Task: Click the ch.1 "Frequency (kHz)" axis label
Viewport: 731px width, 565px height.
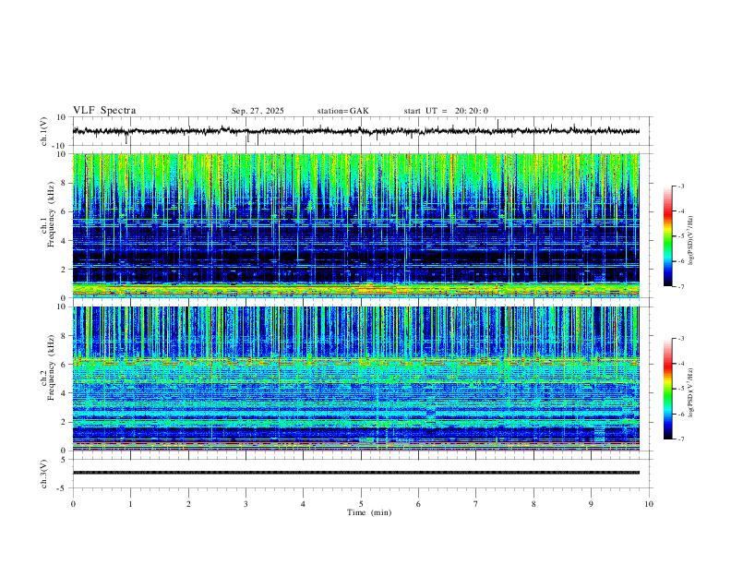Action: click(51, 215)
